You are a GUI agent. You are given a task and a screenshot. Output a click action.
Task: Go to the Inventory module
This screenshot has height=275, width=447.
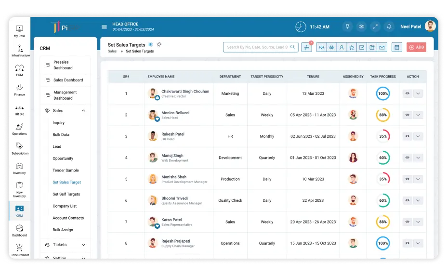pyautogui.click(x=19, y=168)
